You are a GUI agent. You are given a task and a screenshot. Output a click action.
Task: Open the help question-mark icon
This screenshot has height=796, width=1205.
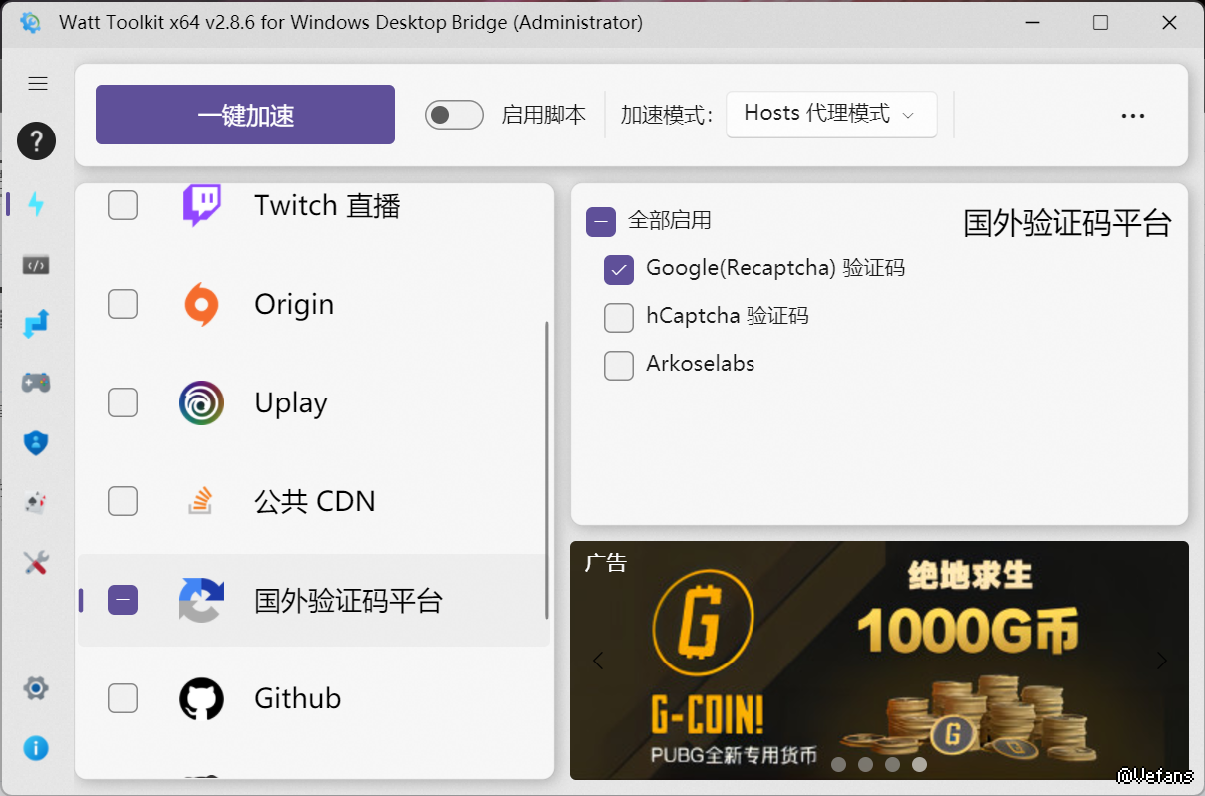[36, 140]
